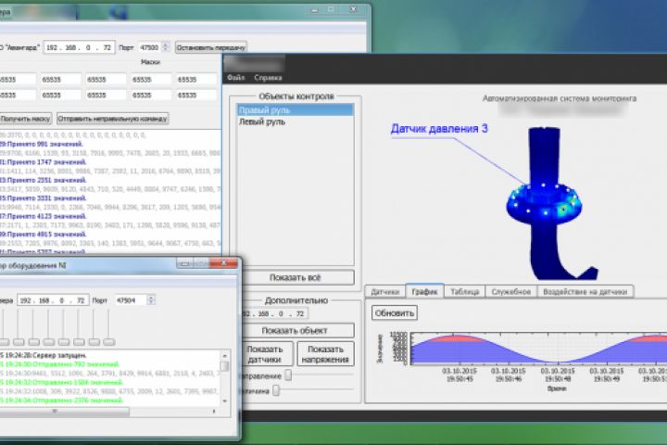Click the Показать всё button
This screenshot has height=445, width=667.
[x=295, y=277]
